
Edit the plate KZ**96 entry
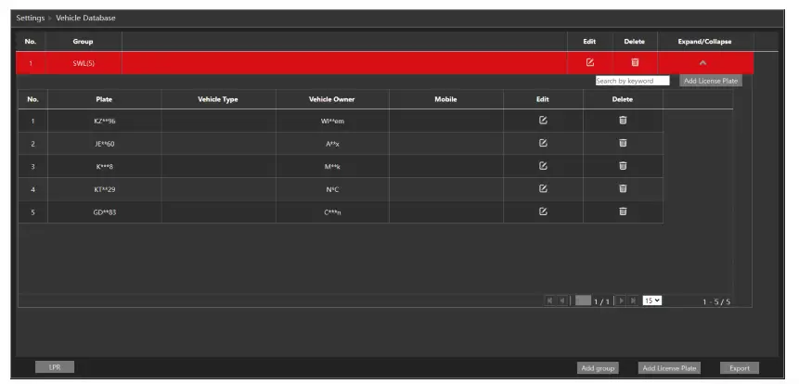coord(543,121)
